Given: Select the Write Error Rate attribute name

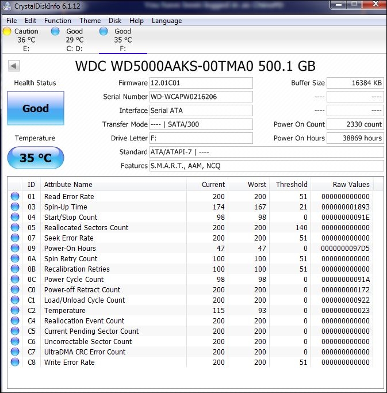Looking at the screenshot, I should 70,362.
